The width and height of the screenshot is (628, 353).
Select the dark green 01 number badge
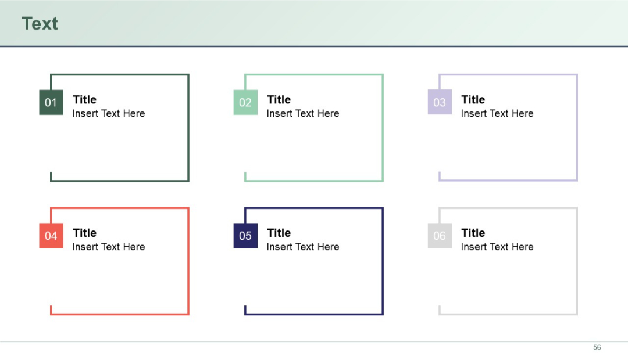[51, 102]
